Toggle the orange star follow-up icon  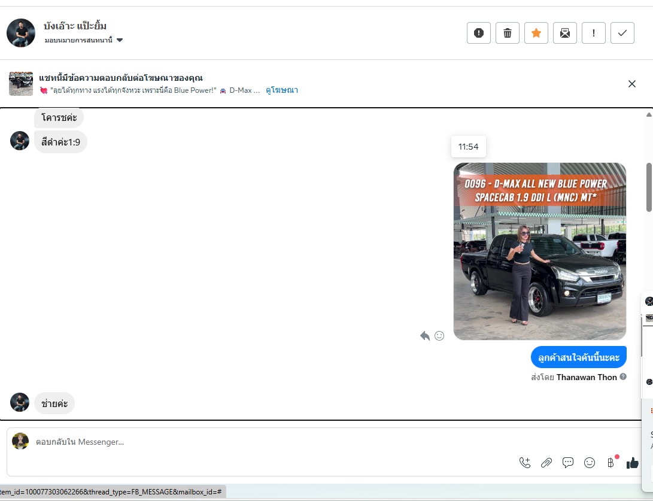point(536,33)
